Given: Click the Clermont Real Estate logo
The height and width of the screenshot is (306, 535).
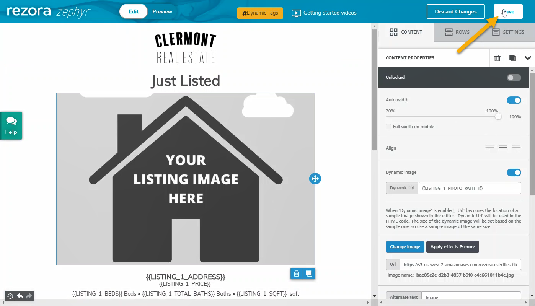Looking at the screenshot, I should (186, 48).
